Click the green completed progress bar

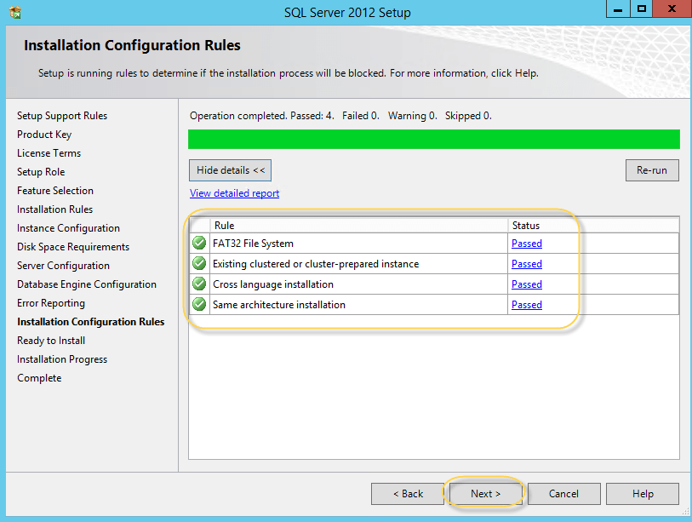(433, 140)
